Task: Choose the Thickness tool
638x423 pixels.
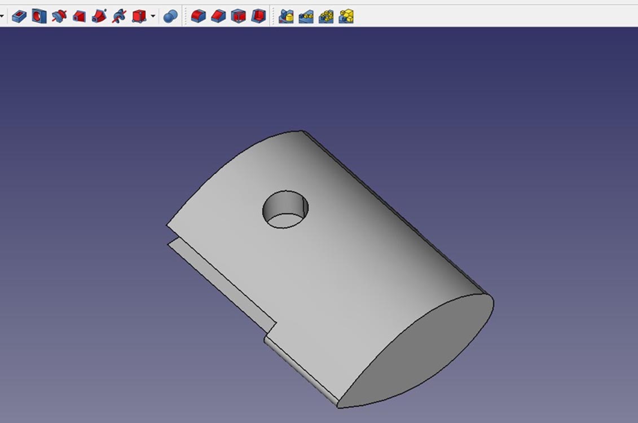Action: [x=258, y=16]
